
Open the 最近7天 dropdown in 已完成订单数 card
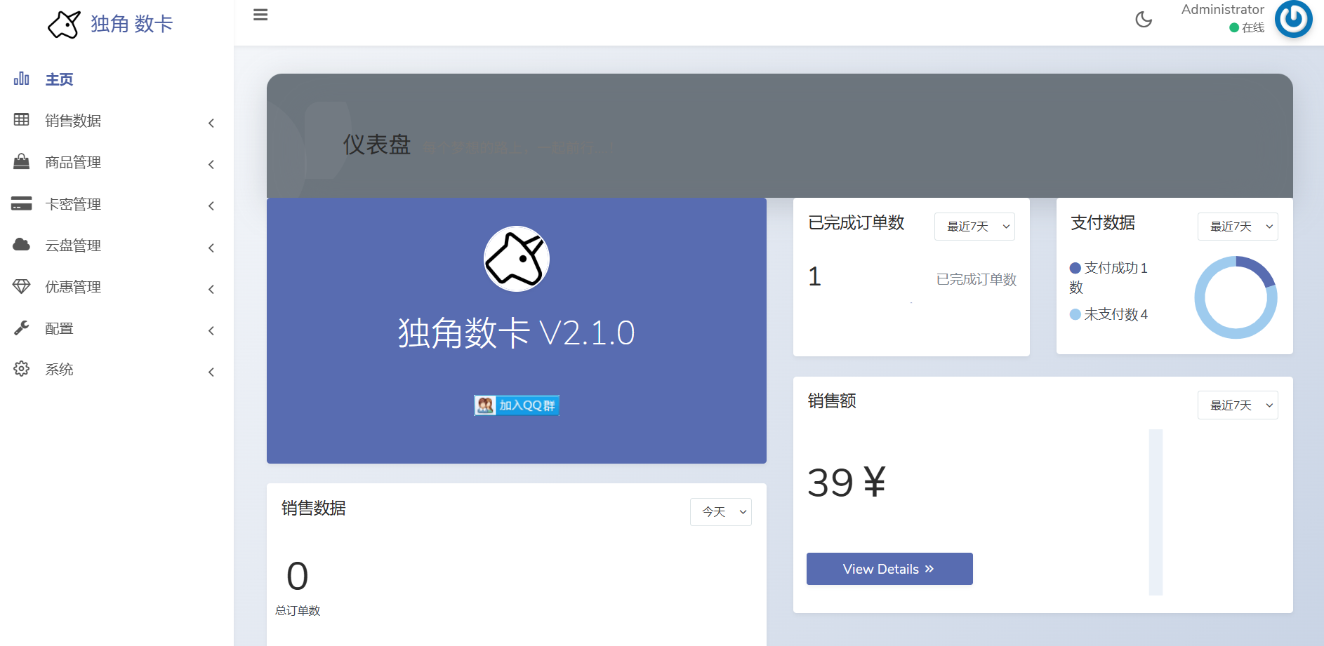[x=974, y=227]
